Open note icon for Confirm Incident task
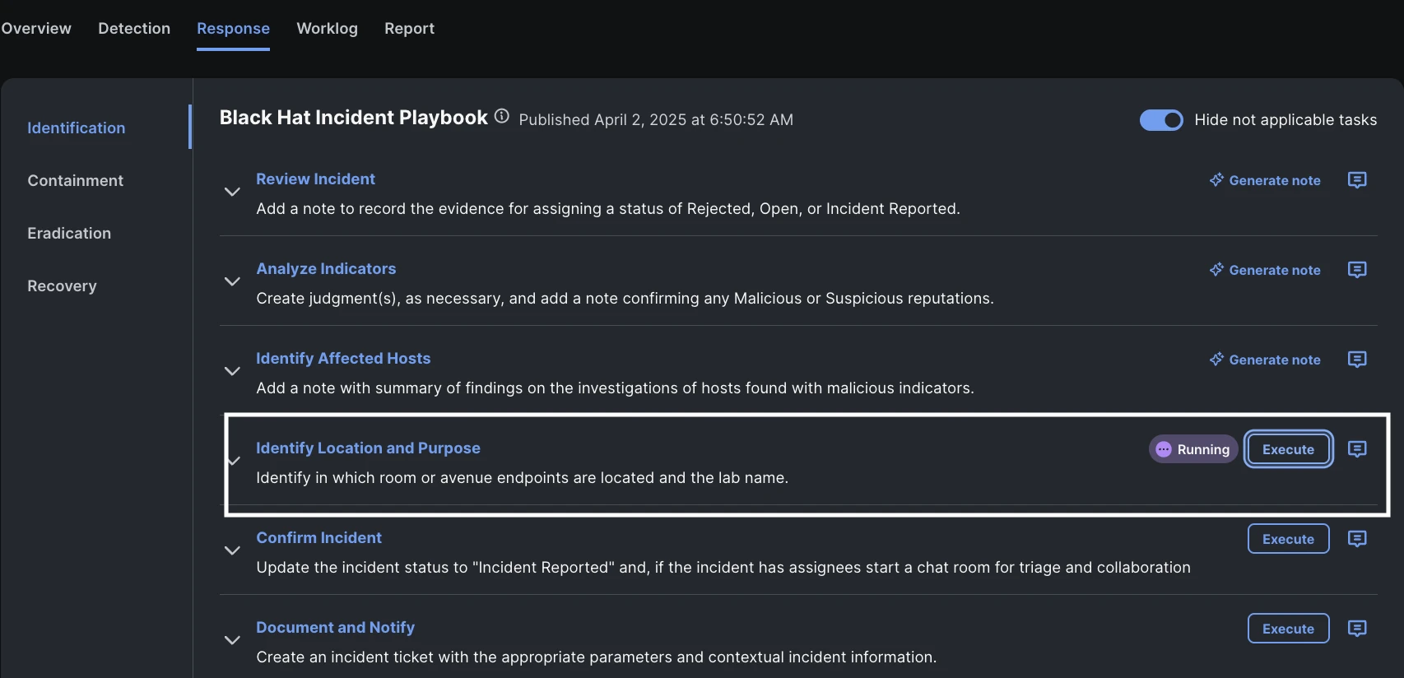Screen dimensions: 1404x678 (x=1356, y=539)
